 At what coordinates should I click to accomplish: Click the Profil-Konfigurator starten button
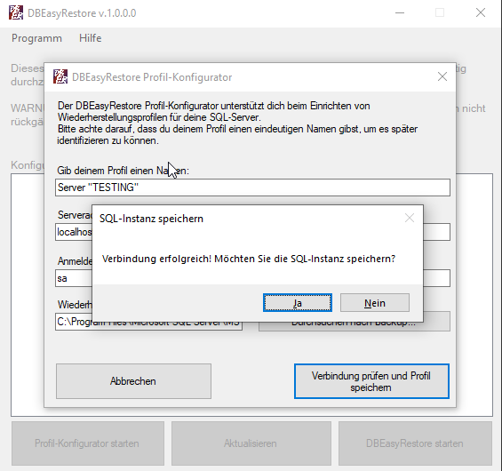88,443
